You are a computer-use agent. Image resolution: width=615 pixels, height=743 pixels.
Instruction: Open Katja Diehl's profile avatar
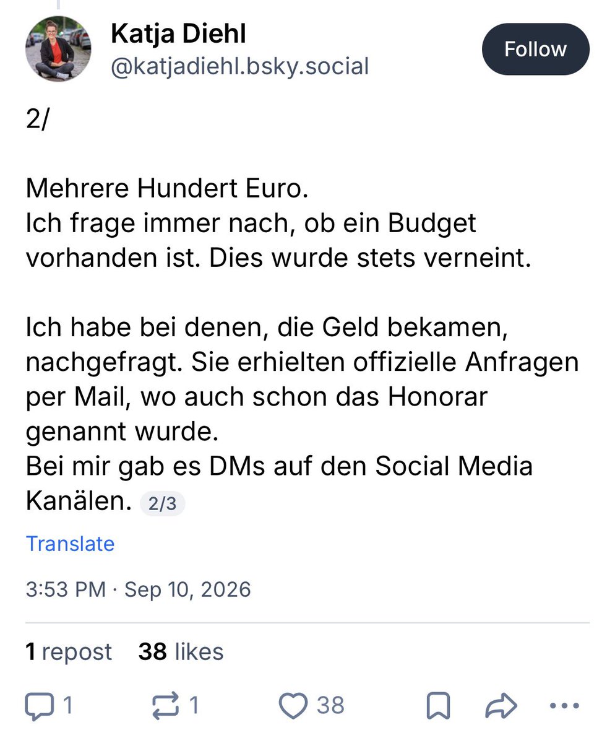tap(58, 48)
